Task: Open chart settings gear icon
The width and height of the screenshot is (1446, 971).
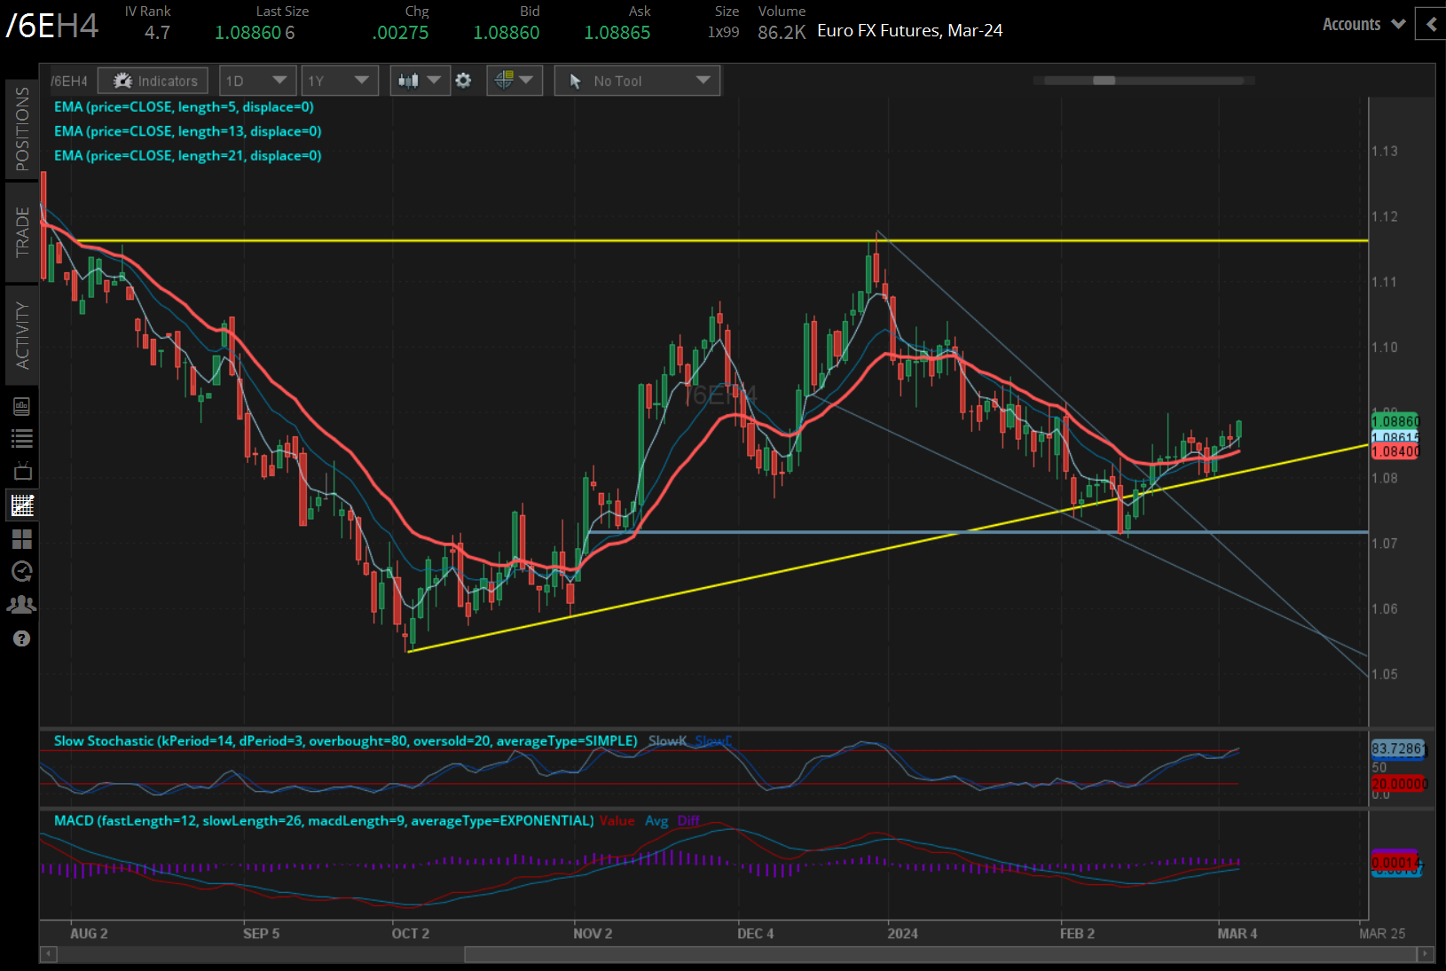Action: [x=463, y=81]
